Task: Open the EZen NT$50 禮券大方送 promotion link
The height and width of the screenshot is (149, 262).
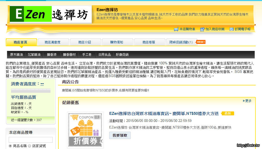Action: pyautogui.click(x=164, y=114)
